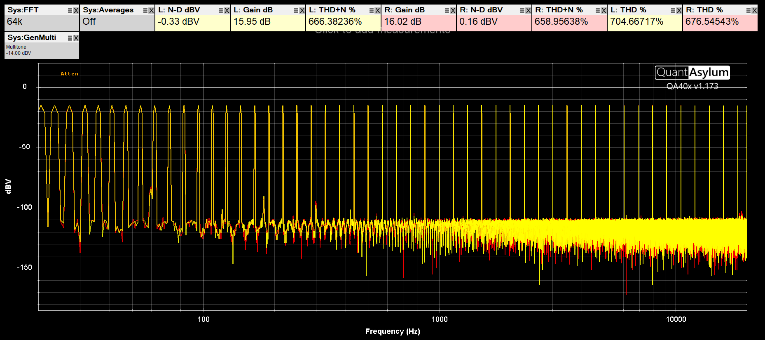Click the Multitone generator label

[16, 47]
